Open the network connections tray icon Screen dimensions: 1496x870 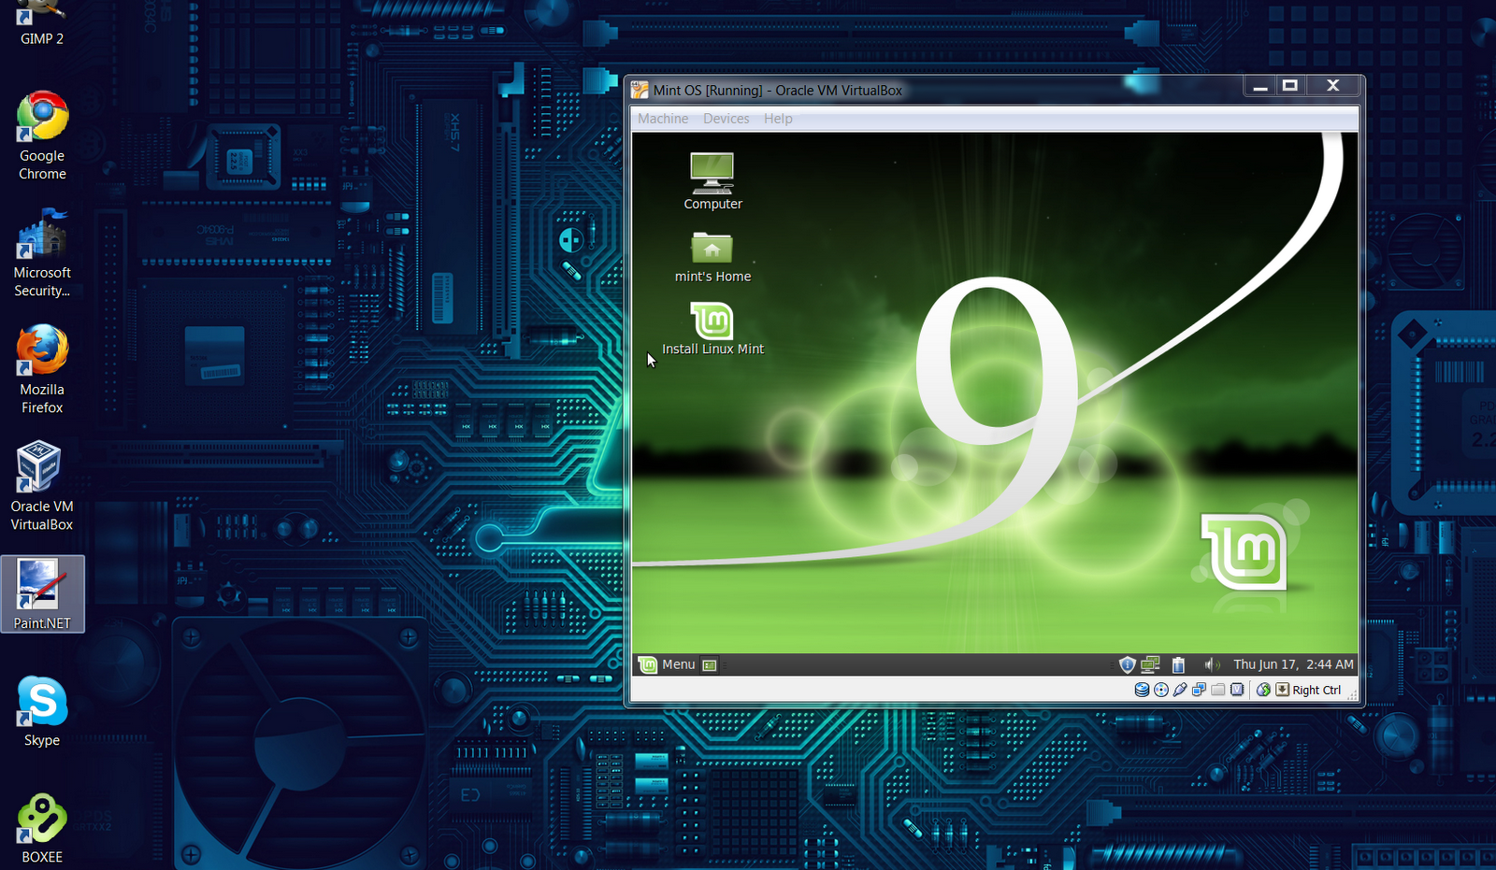point(1151,664)
